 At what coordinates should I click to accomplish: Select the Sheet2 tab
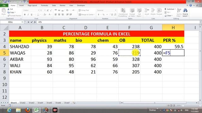pyautogui.click(x=23, y=103)
